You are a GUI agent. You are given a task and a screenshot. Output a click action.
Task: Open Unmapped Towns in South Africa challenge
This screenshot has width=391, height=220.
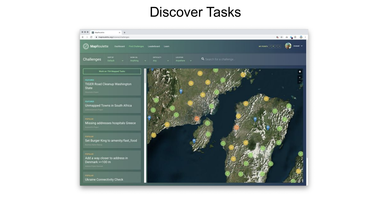[x=112, y=105]
